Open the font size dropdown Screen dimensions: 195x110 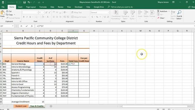coord(44,13)
